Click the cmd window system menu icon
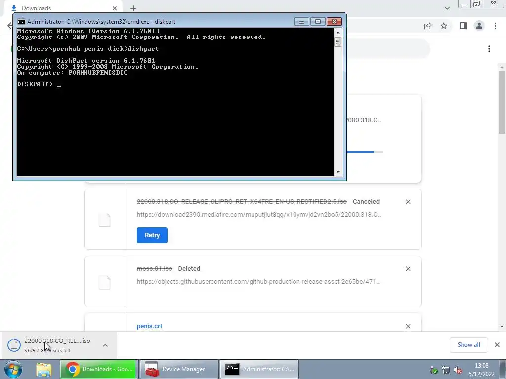Image resolution: width=506 pixels, height=379 pixels. tap(21, 22)
